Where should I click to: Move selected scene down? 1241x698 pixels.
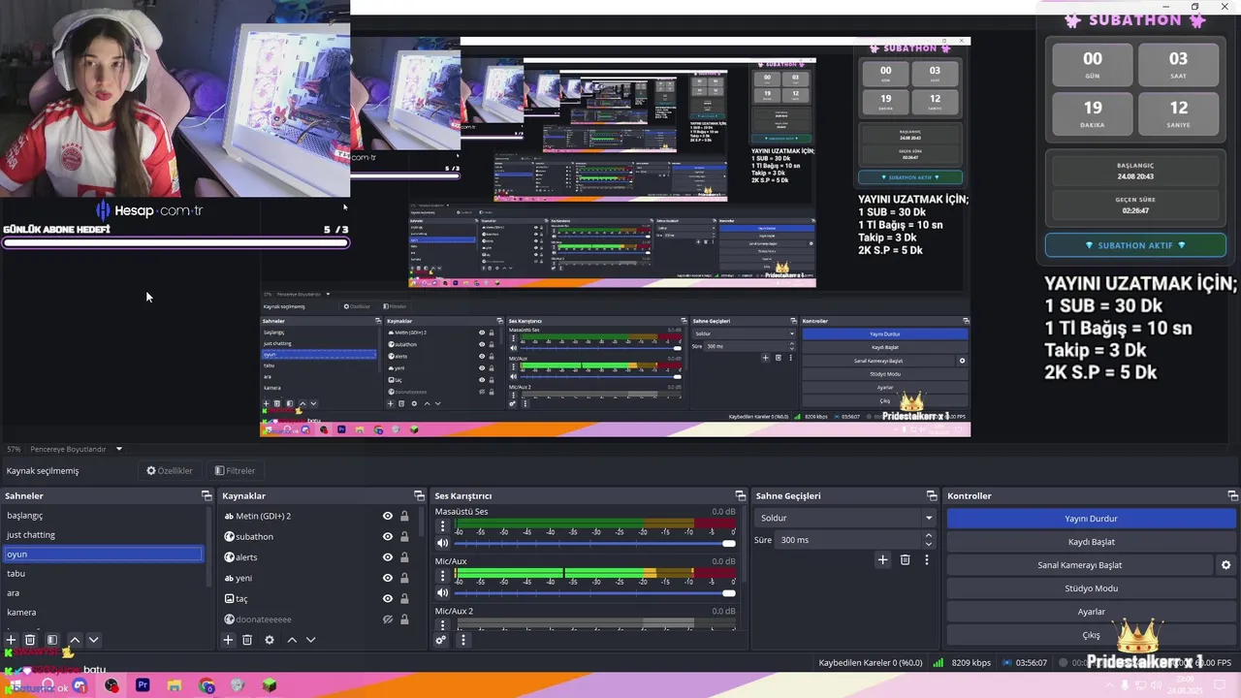click(x=93, y=640)
